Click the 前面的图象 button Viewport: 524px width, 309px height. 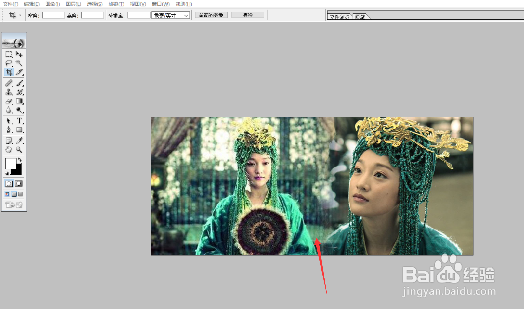[x=211, y=15]
